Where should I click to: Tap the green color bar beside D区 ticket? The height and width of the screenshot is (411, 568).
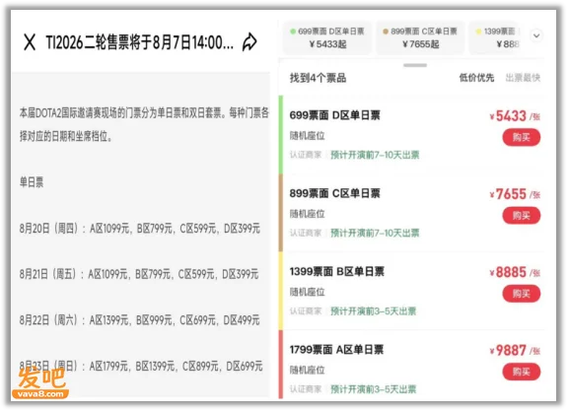(281, 135)
